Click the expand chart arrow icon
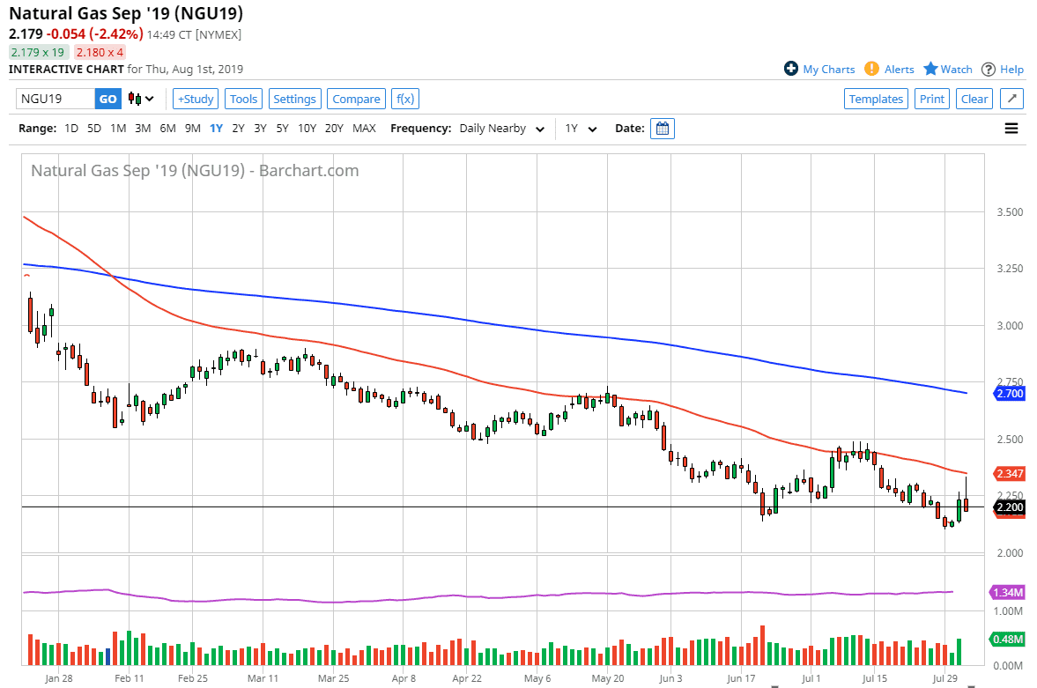This screenshot has height=688, width=1037. (x=1011, y=99)
